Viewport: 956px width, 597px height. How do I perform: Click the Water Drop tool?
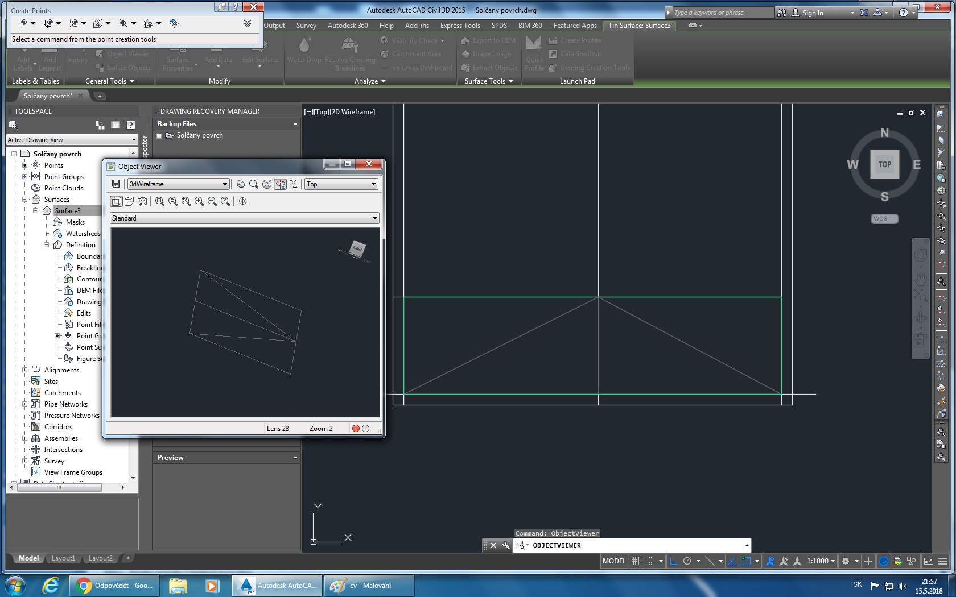point(304,50)
